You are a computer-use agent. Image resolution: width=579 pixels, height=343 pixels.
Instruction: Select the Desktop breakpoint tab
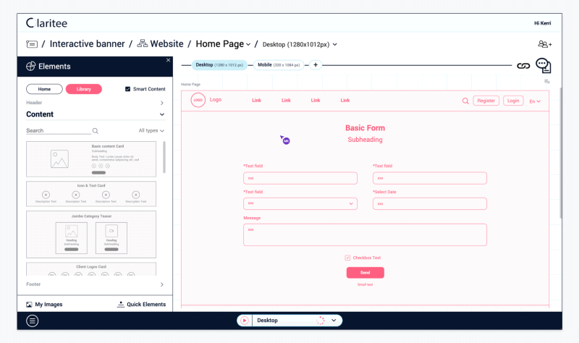point(219,65)
